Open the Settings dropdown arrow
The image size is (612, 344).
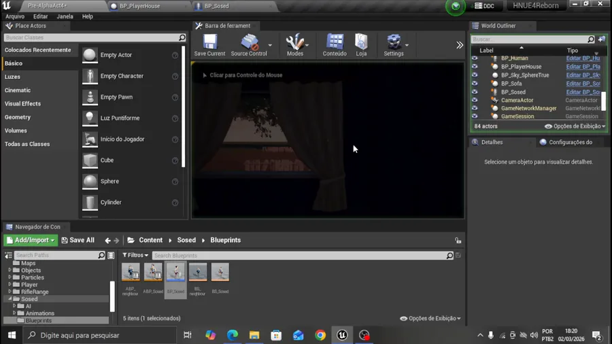[x=407, y=46]
